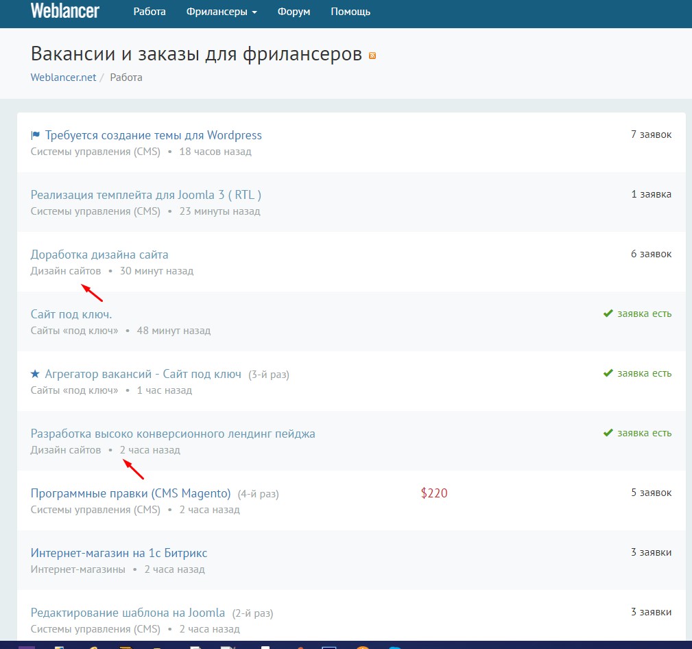Image resolution: width=692 pixels, height=649 pixels.
Task: Click заявка есть in Сайт под ключ. row
Action: 645,314
